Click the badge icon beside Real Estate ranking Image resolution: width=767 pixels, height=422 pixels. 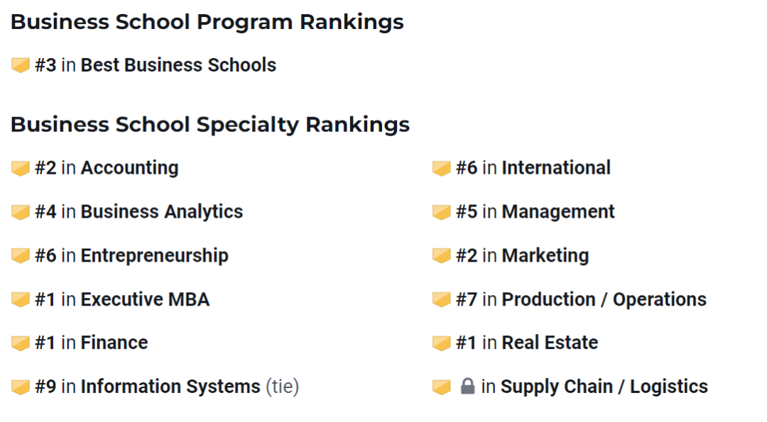(441, 343)
